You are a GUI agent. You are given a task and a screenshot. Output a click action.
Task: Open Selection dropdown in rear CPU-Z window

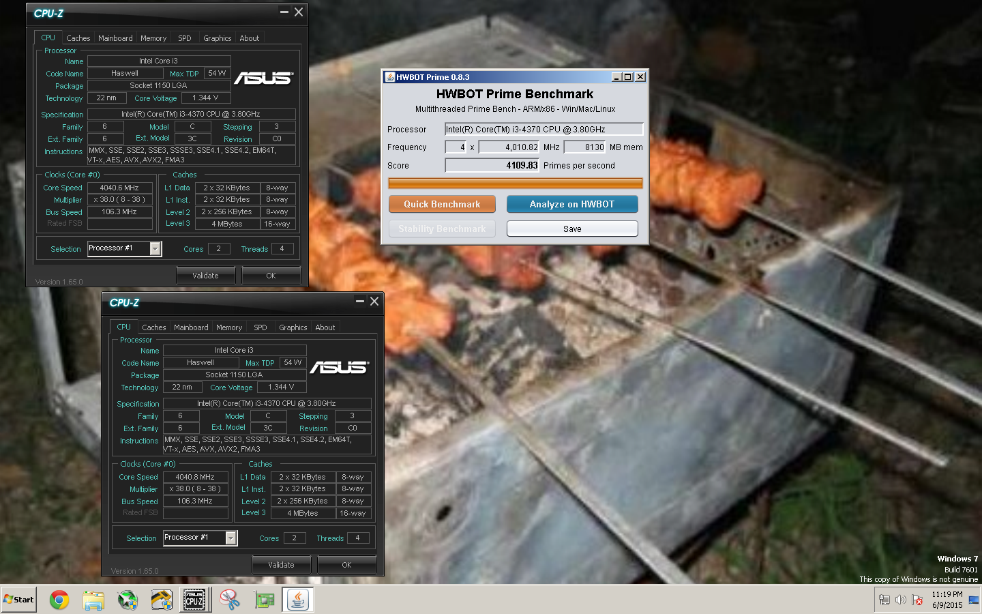point(155,249)
